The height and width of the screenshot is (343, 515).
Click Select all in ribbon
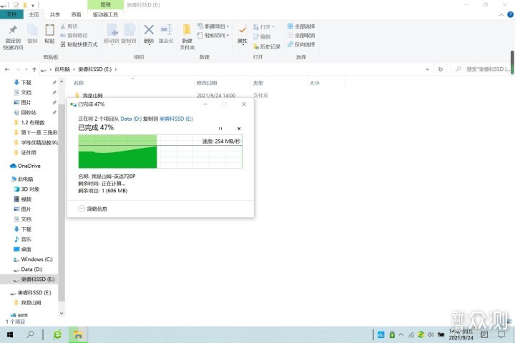tap(301, 26)
